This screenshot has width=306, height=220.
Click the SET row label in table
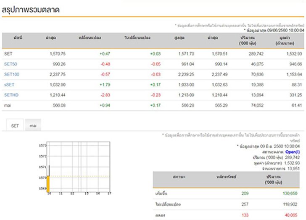(x=8, y=54)
